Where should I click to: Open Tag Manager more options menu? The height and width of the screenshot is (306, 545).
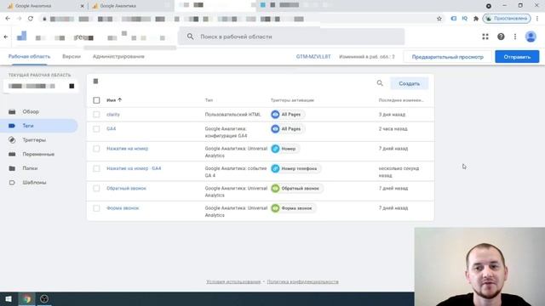pos(515,37)
